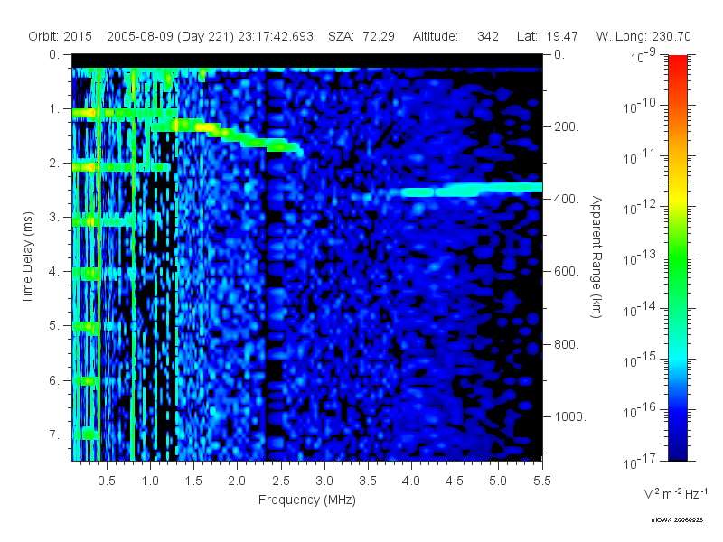Screen dimensions: 723x542
Task: Click the '4.0' frequency tick label
Action: point(411,481)
